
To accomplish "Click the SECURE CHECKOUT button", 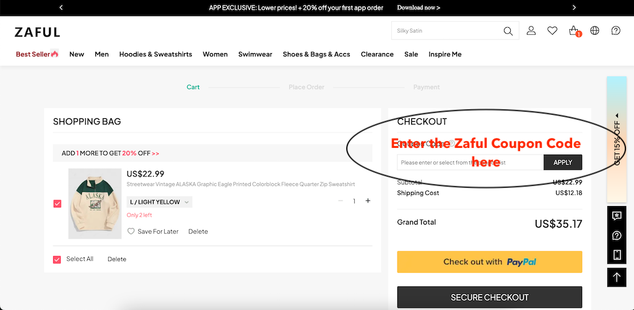I will (x=489, y=297).
